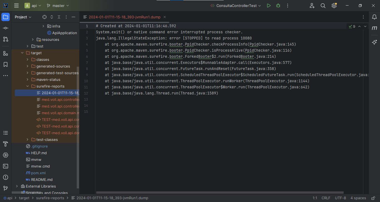Open the Maven tool window icon
The image size is (380, 202).
(x=374, y=28)
